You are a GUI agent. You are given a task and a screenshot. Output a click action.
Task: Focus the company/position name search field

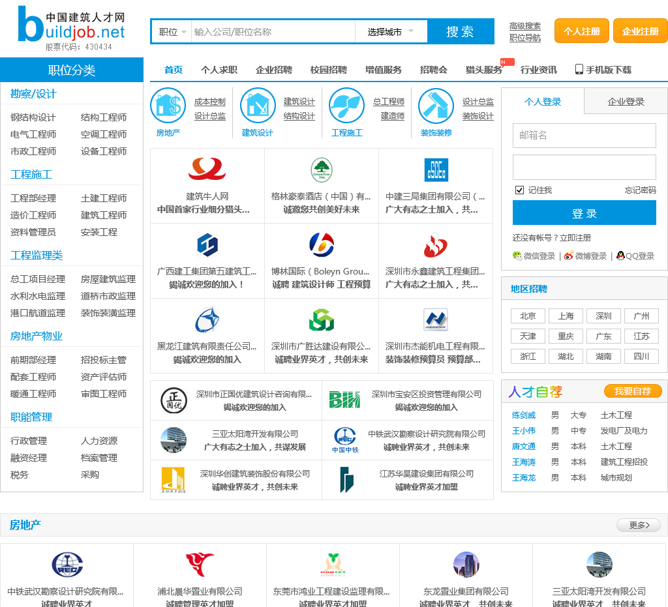click(x=273, y=32)
